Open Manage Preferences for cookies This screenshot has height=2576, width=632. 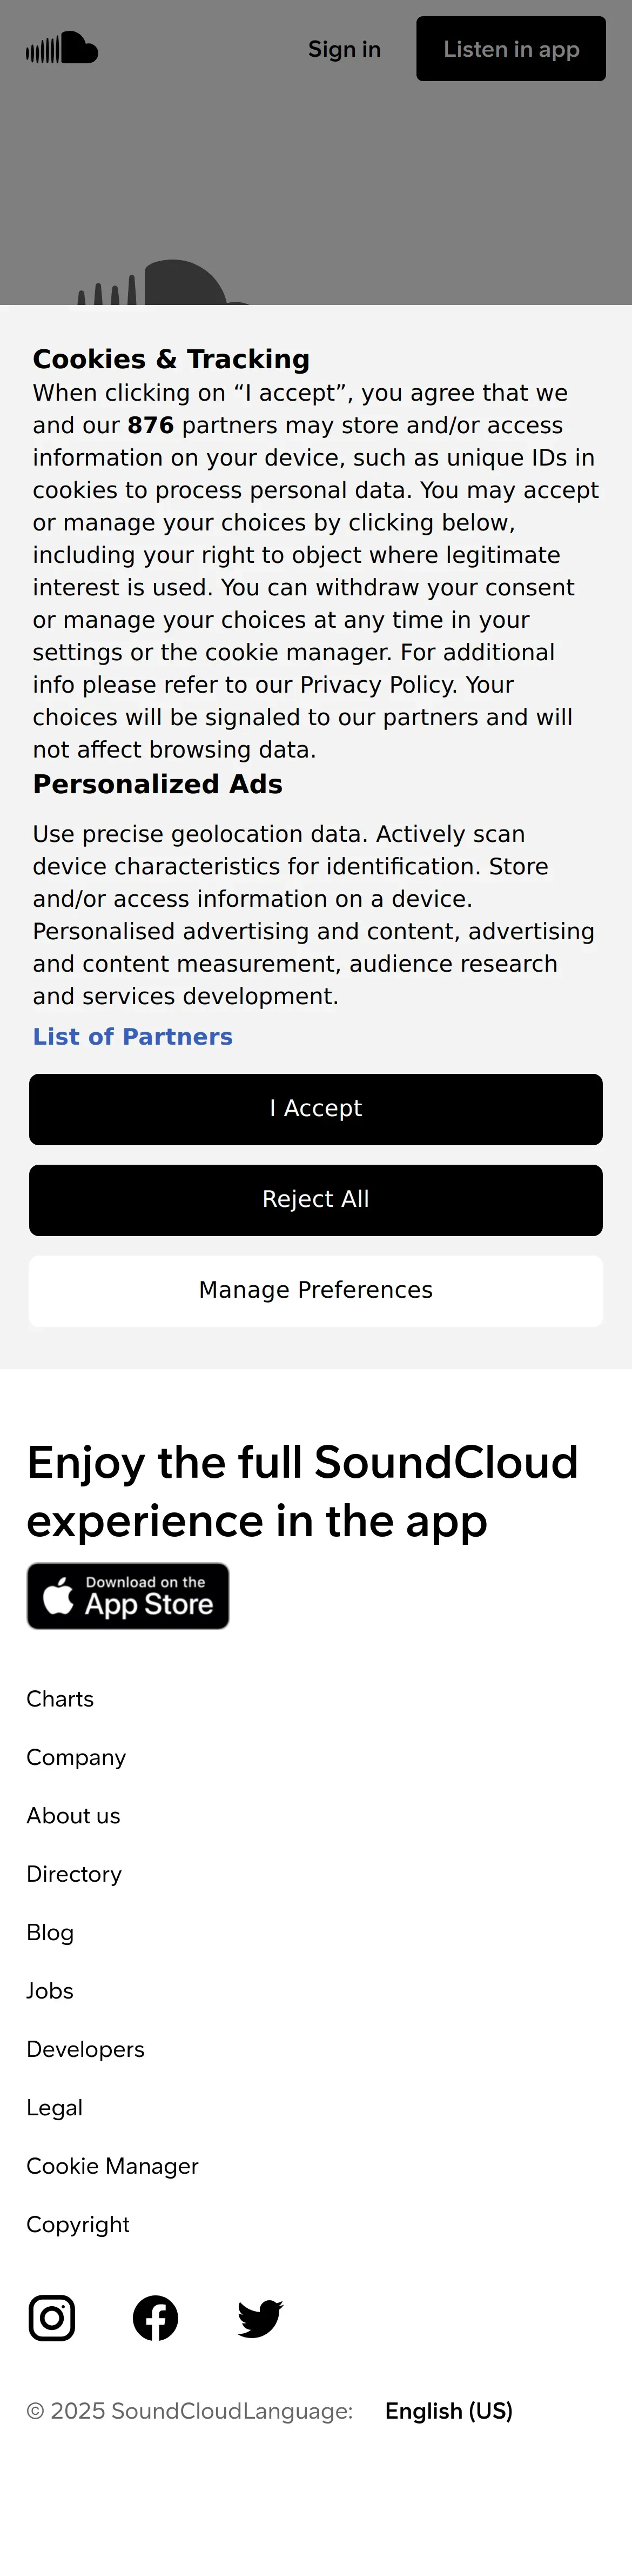coord(315,1290)
